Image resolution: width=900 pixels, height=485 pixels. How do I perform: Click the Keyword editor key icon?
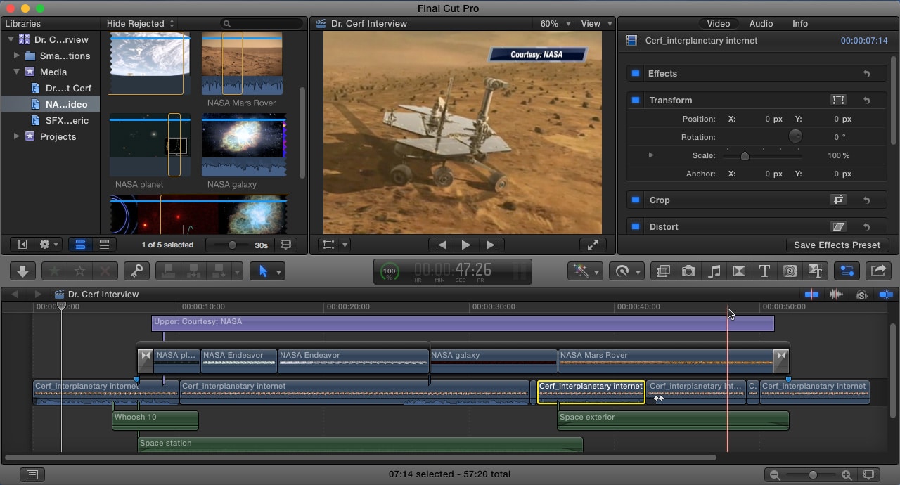point(137,271)
